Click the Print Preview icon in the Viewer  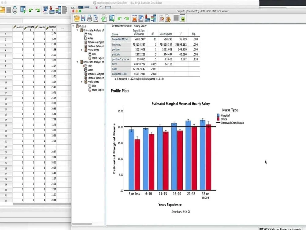95,18
